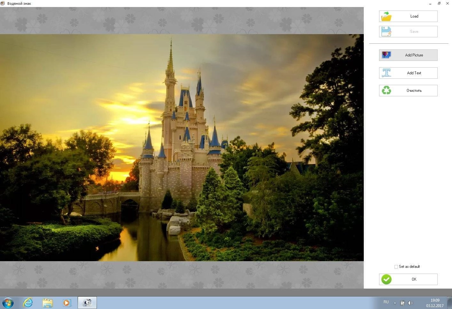Choose Add Text to insert a text watermark

pyautogui.click(x=408, y=73)
